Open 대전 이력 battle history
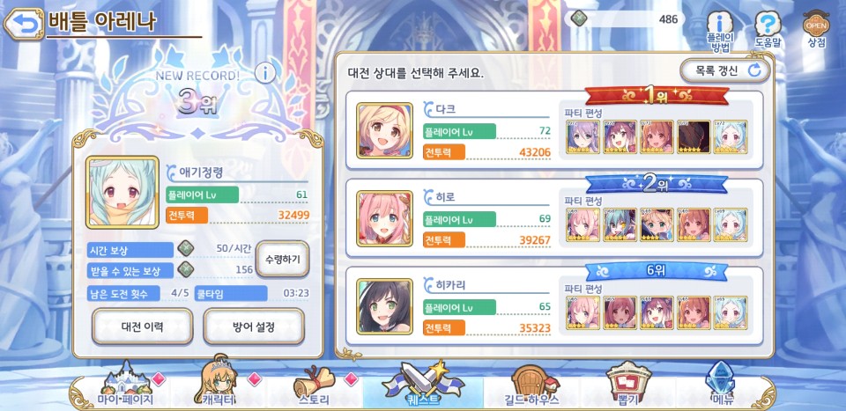Viewport: 846px width, 411px height. point(143,326)
